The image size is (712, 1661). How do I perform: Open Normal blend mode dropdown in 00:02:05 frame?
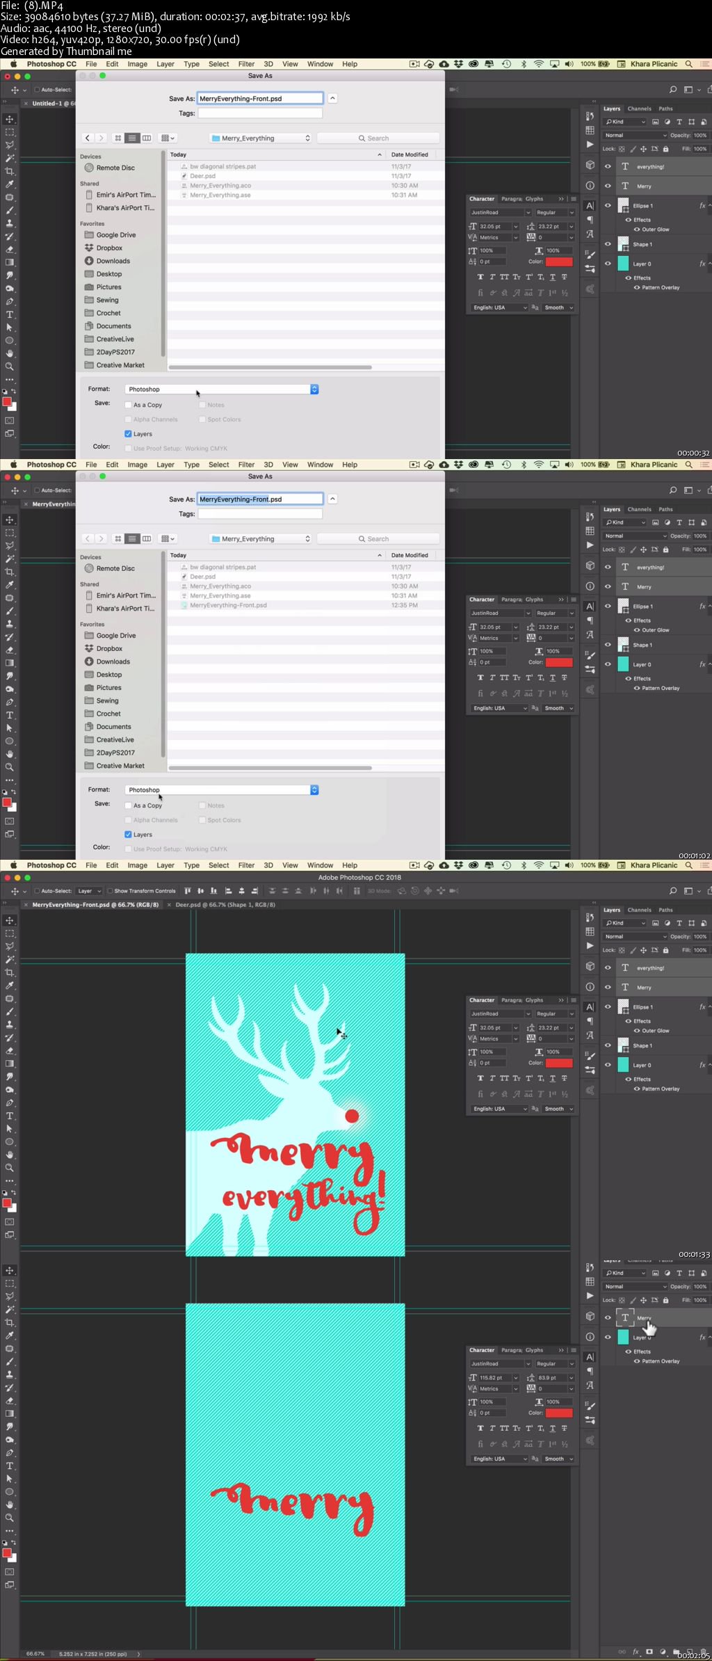click(636, 1287)
